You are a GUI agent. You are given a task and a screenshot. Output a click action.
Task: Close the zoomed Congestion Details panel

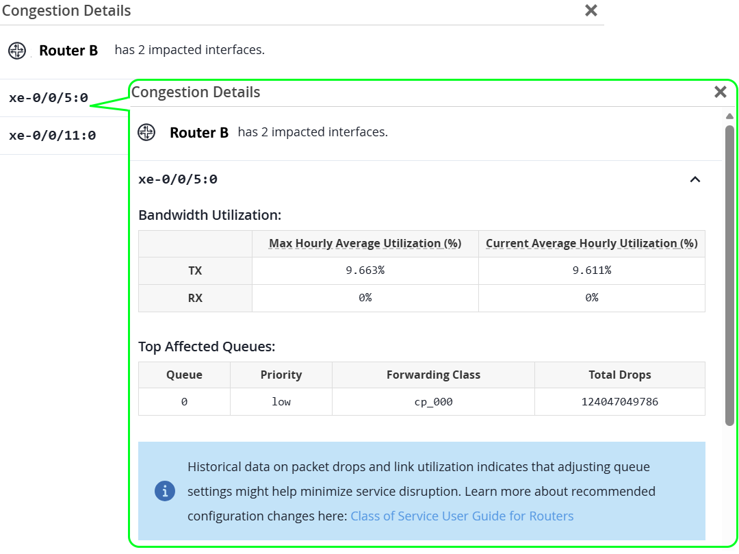tap(720, 92)
